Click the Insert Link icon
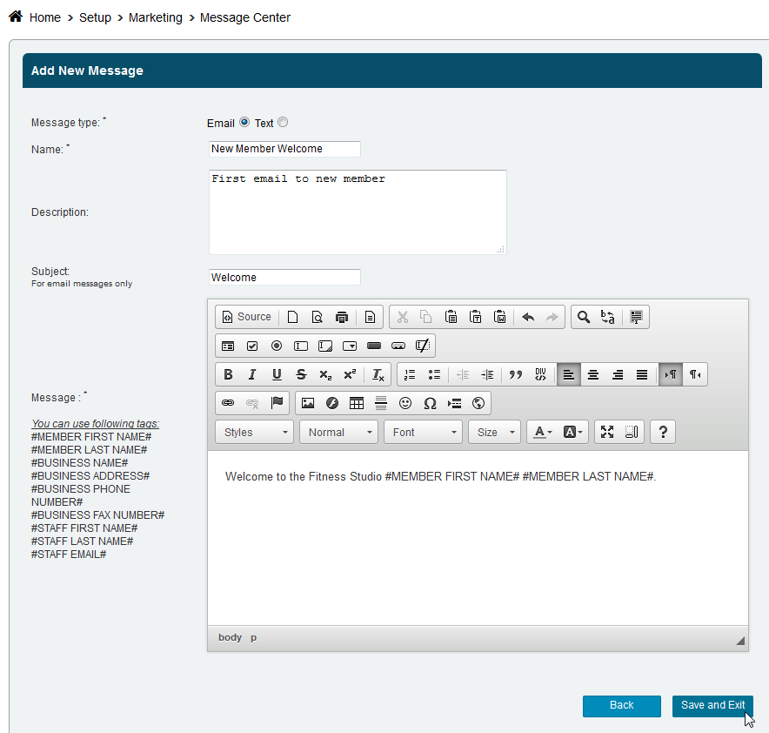 pos(228,403)
